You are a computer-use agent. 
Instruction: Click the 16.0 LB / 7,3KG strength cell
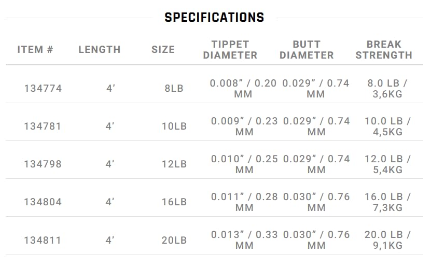387,202
